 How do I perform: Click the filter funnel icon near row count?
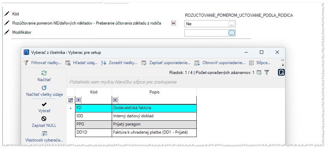[x=267, y=72]
